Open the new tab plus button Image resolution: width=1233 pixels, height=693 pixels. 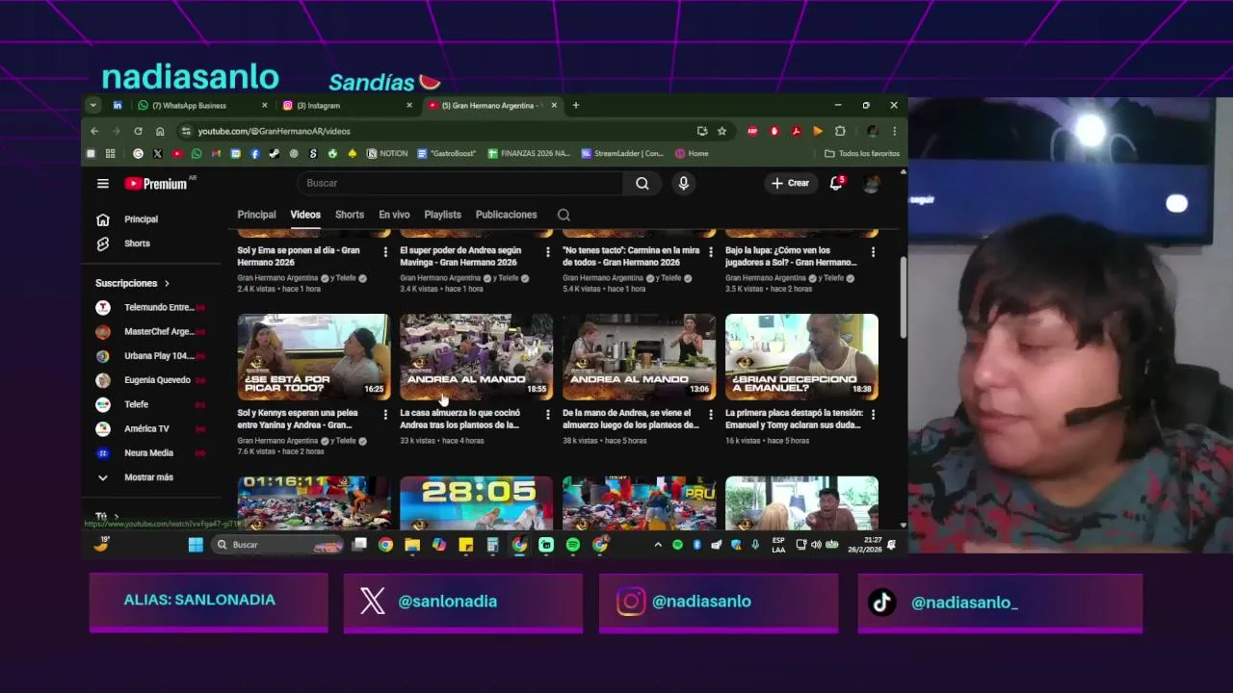[x=576, y=105]
